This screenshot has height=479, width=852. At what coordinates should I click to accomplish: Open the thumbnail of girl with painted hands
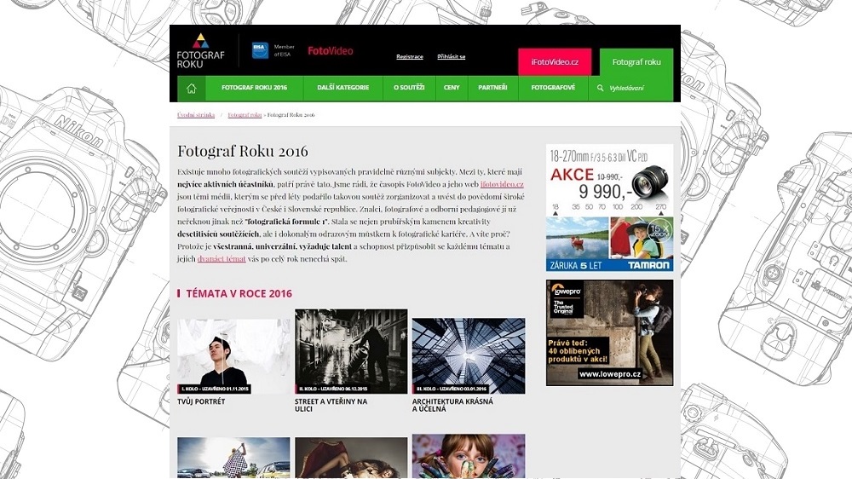[469, 456]
